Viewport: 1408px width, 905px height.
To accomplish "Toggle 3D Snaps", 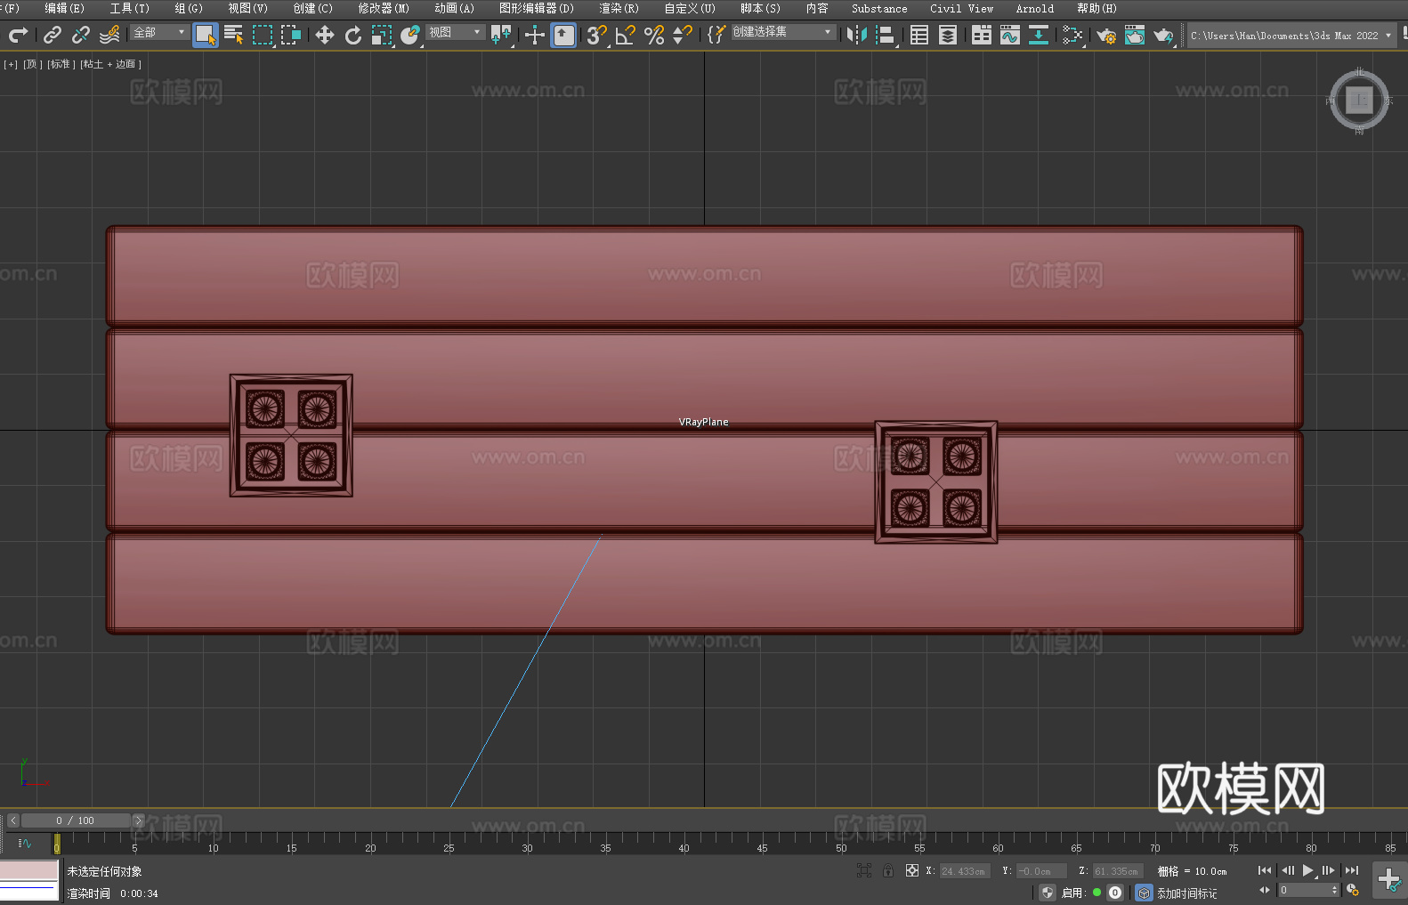I will [596, 35].
